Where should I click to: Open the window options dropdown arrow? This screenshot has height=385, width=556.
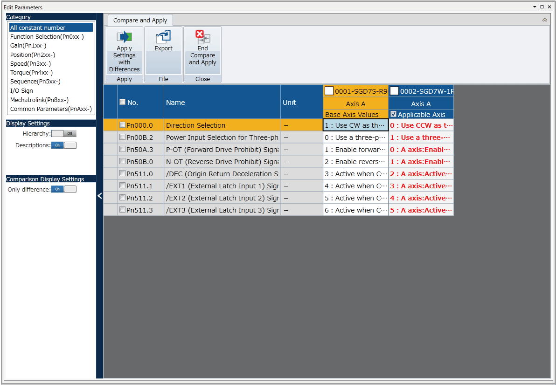535,7
